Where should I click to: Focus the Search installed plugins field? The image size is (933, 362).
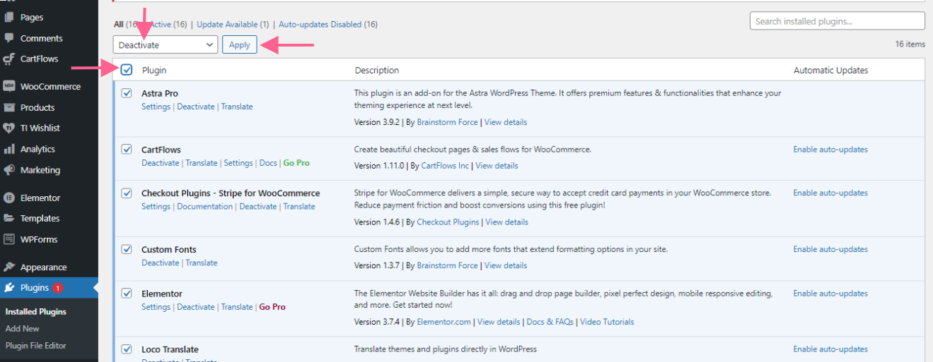(837, 21)
